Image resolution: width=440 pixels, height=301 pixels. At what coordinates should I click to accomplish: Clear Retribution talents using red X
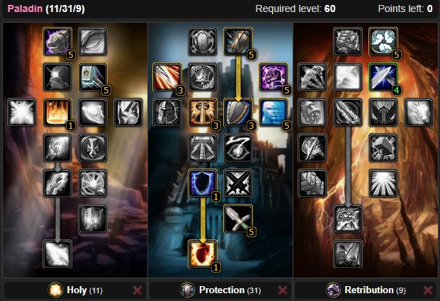coord(428,290)
